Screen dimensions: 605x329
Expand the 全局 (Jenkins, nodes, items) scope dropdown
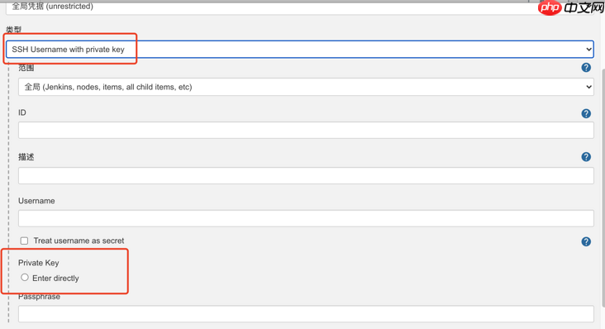click(306, 87)
